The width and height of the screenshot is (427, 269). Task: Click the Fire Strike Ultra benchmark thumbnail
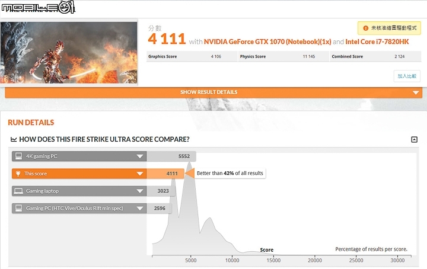[69, 53]
